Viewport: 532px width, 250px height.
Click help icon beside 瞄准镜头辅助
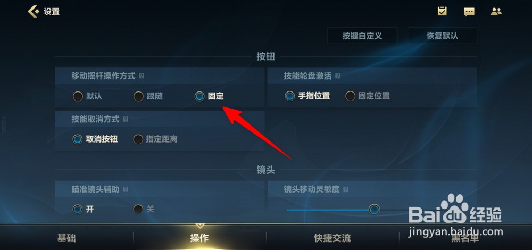(126, 189)
